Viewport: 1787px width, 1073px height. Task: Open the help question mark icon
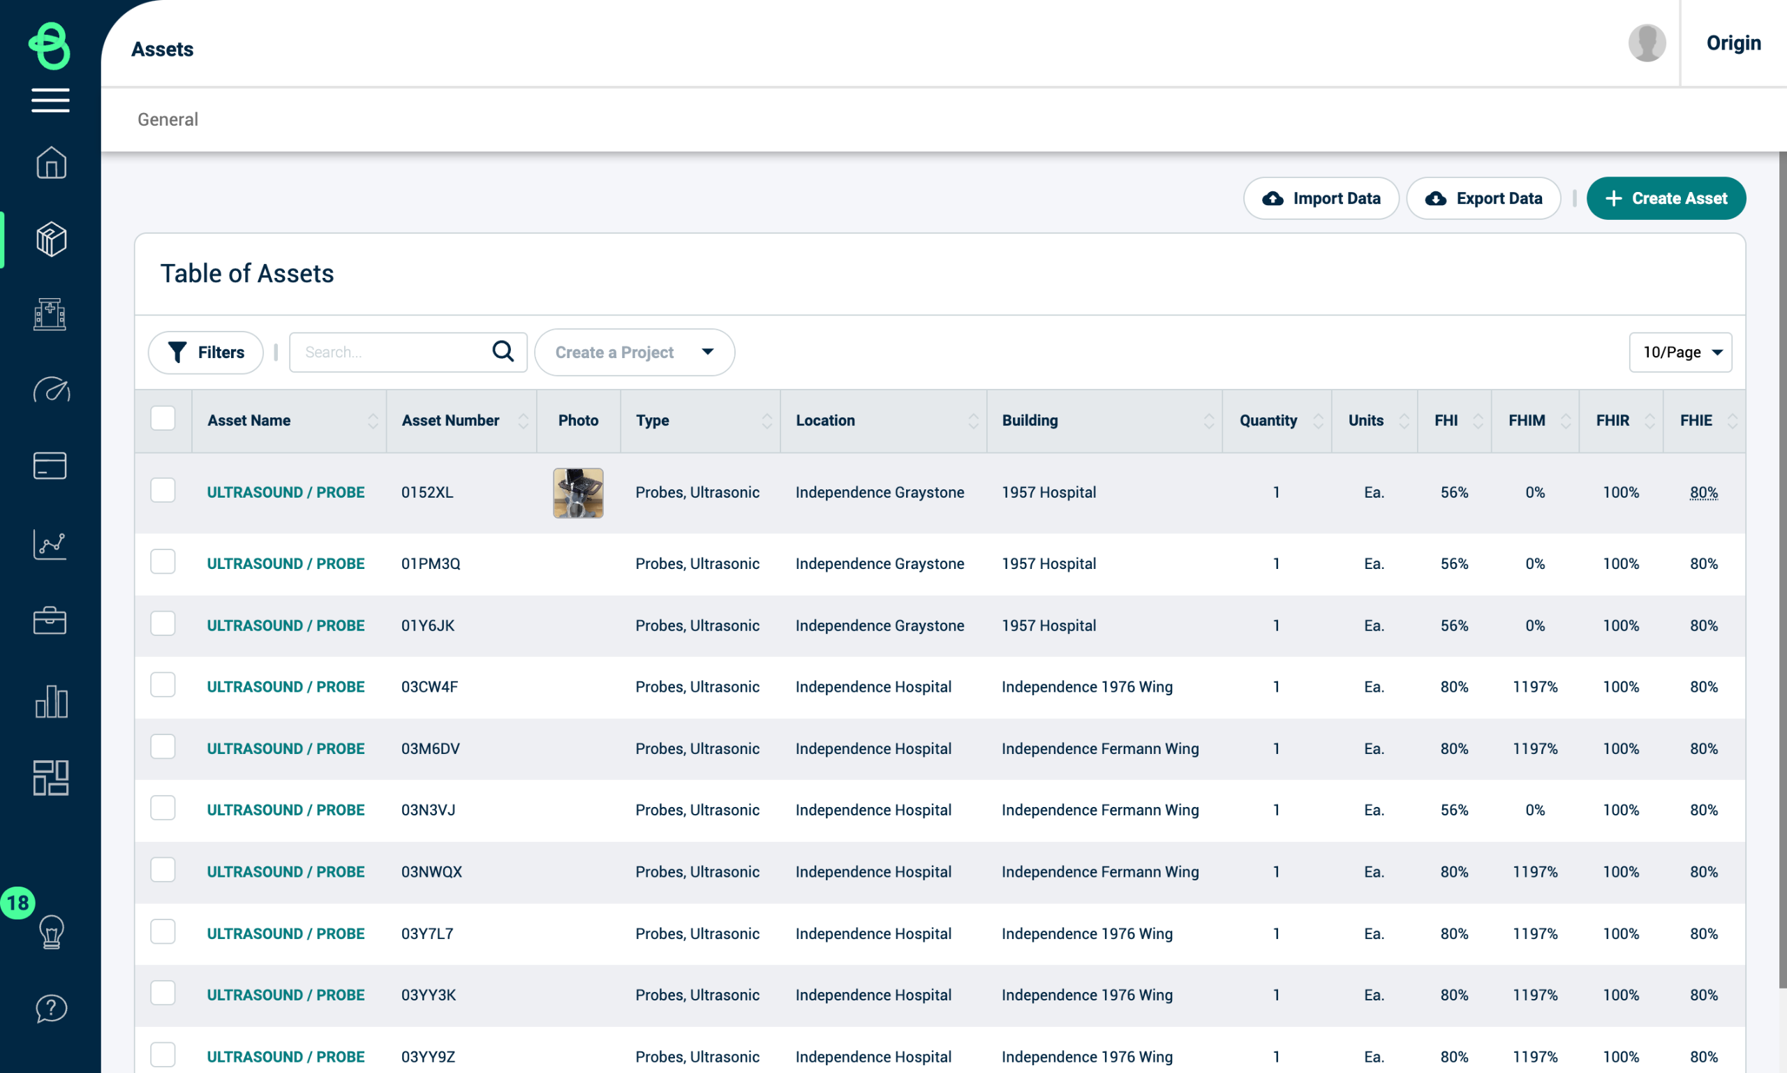pos(50,1008)
